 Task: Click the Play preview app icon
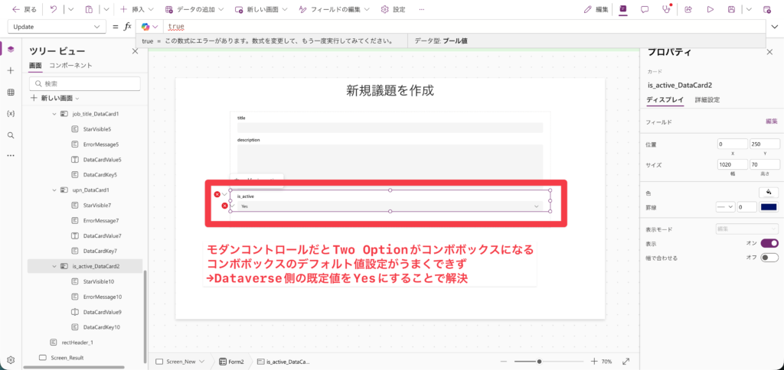(710, 10)
